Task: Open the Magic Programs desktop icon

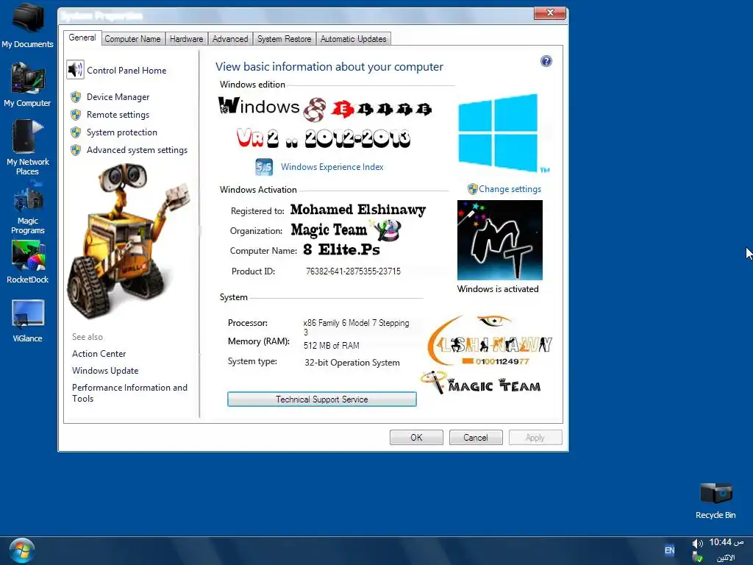Action: click(x=27, y=207)
